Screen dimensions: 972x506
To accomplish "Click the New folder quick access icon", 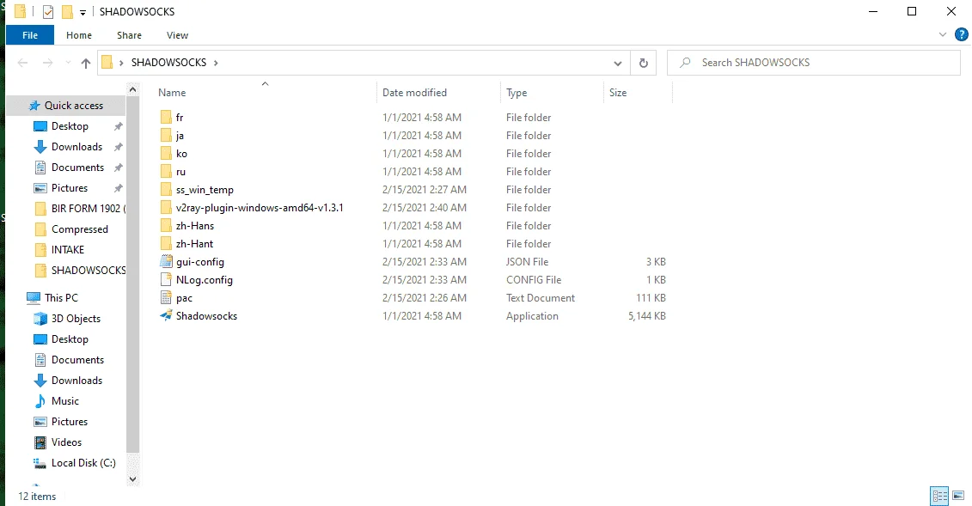I will coord(67,12).
